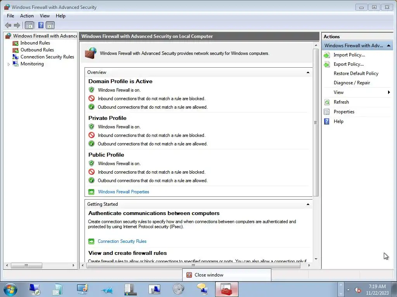Click Export Policy action
397x297 pixels.
point(349,64)
